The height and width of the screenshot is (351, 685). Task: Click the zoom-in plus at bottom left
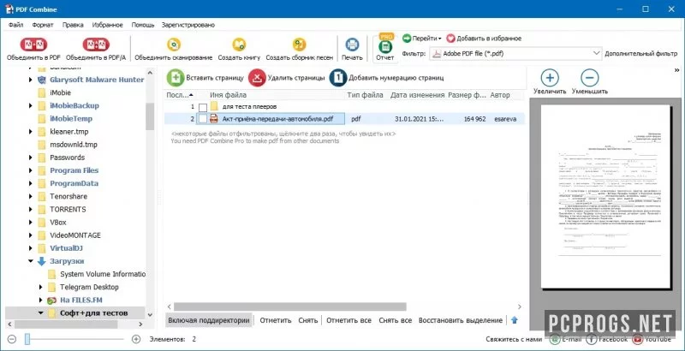pyautogui.click(x=136, y=339)
